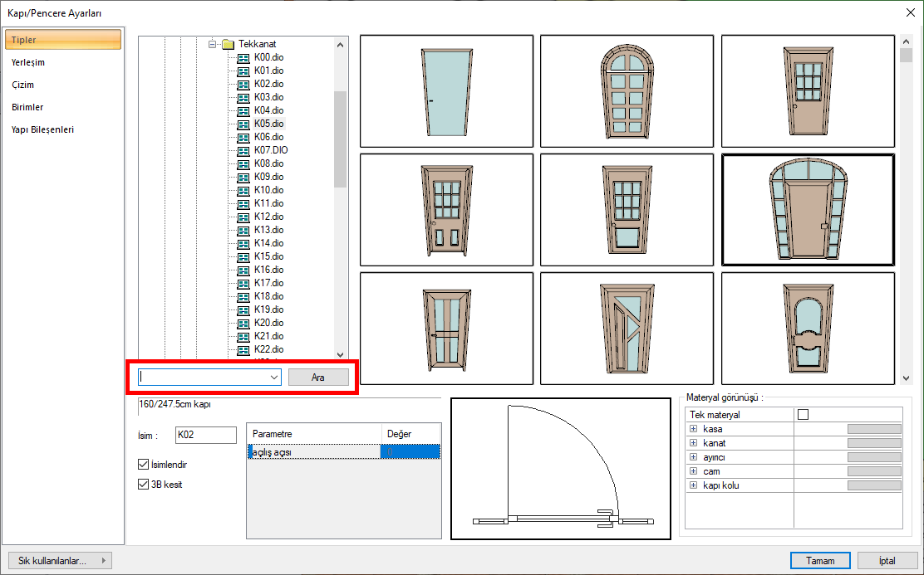The image size is (924, 575).
Task: Select the K00.dio file icon
Action: 243,57
